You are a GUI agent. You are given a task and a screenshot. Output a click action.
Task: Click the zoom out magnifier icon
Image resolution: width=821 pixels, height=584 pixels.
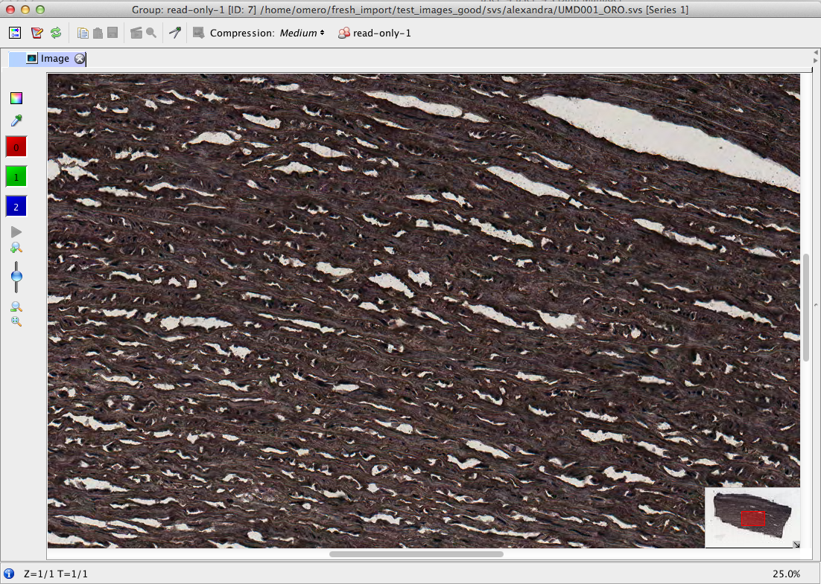click(16, 307)
